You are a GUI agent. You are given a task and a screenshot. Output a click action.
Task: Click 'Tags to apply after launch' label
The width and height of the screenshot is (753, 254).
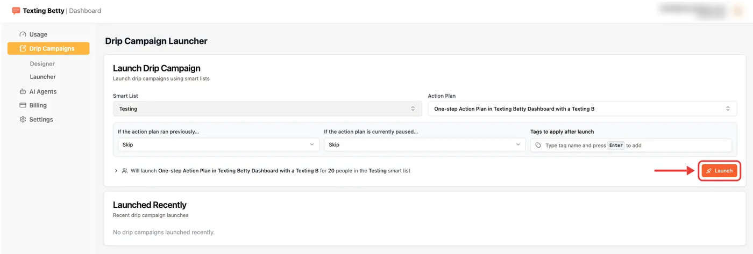(x=562, y=132)
